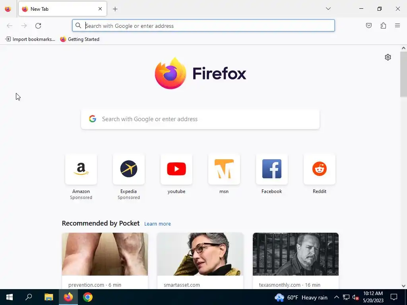Image resolution: width=407 pixels, height=305 pixels.
Task: Click 'smartasset.com' source text
Action: tap(182, 285)
